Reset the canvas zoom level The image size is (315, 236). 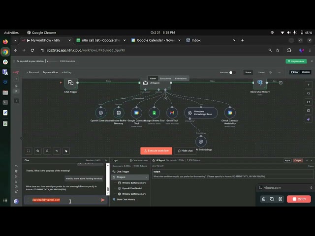57,151
